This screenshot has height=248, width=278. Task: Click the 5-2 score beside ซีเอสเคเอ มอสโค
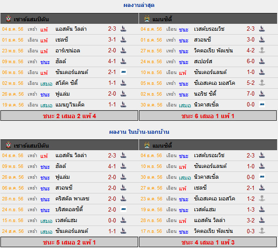click(251, 83)
